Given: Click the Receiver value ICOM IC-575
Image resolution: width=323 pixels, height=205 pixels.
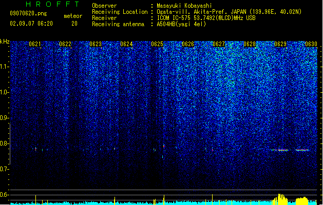Looking at the screenshot, I should click(206, 18).
